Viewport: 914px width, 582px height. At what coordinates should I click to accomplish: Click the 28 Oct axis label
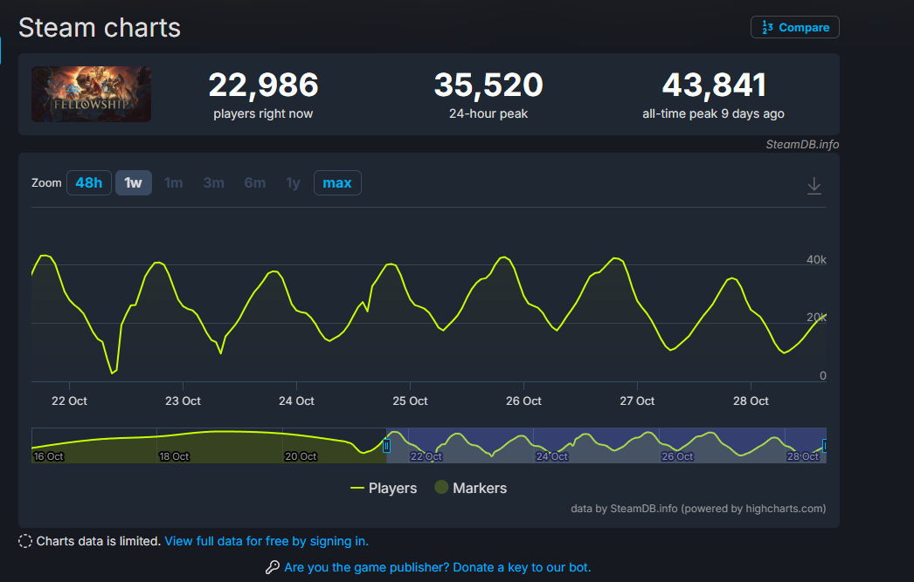pyautogui.click(x=751, y=401)
